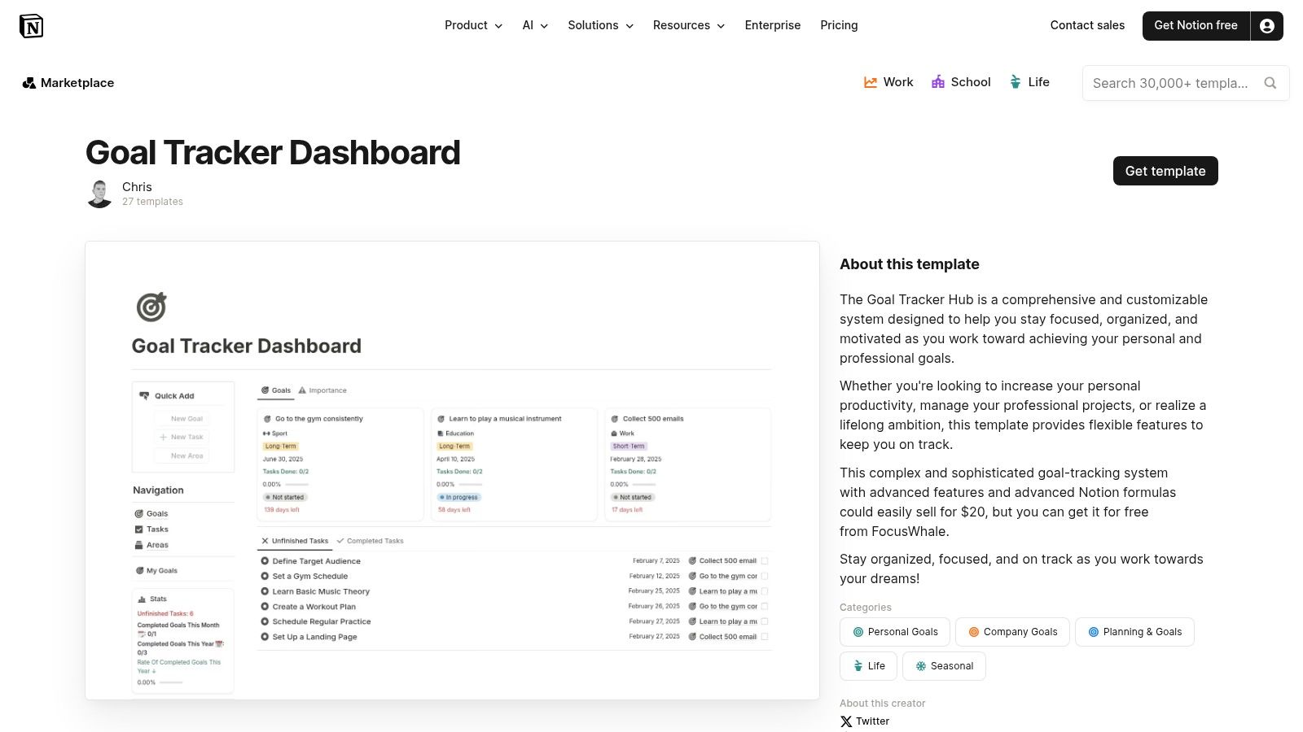
Task: Click the search magnifier icon
Action: 1270,83
